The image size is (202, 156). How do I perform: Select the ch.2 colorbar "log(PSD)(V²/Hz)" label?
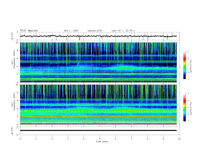191,109
